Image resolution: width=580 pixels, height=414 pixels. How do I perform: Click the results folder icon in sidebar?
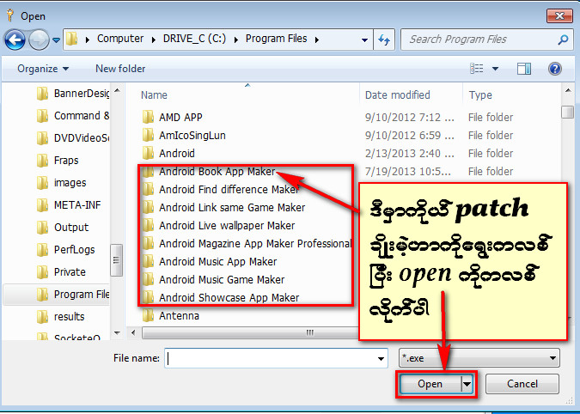click(x=42, y=316)
